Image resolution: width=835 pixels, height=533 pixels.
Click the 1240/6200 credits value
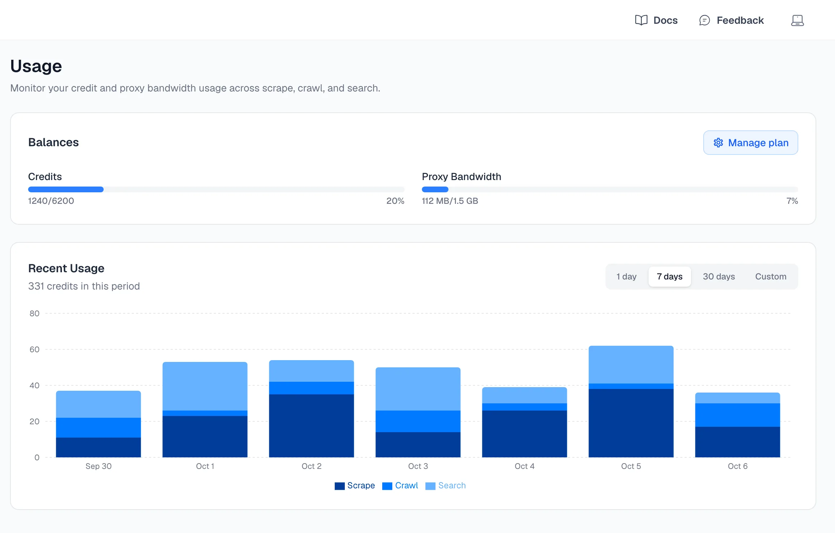point(51,201)
